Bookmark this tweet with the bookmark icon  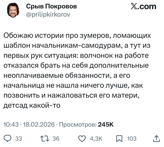point(119,139)
